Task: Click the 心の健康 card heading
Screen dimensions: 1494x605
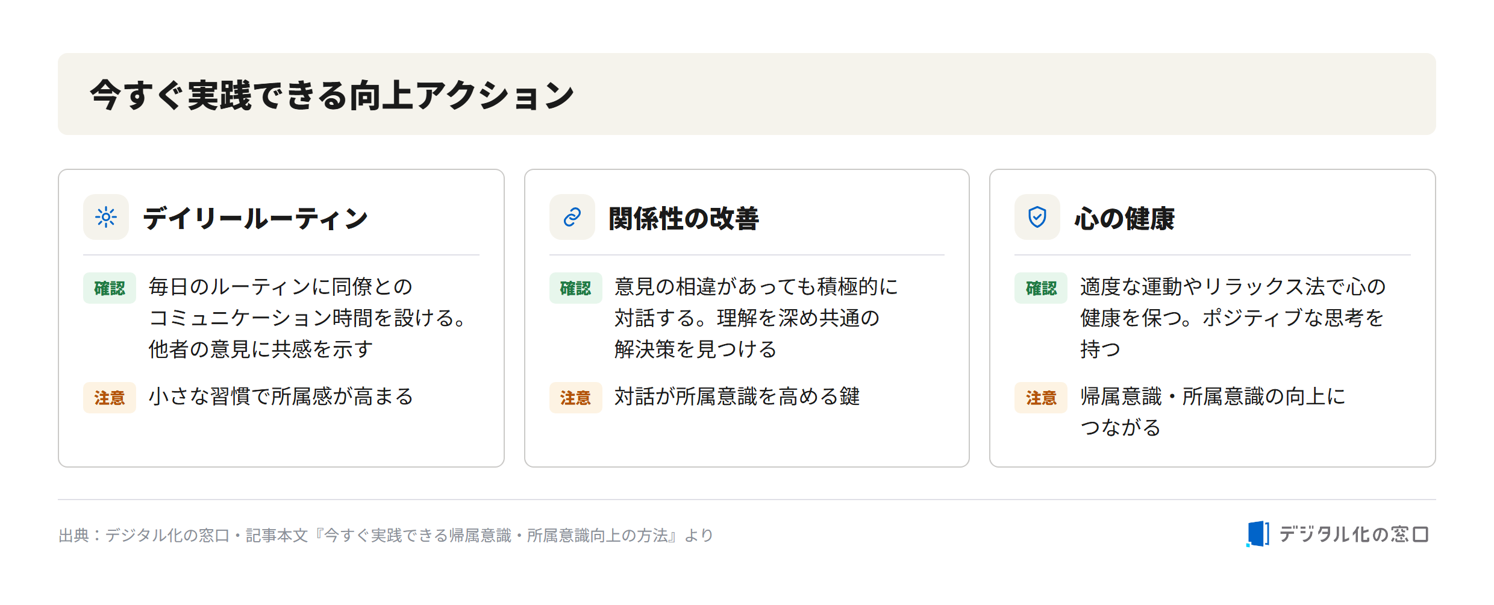Action: 1124,218
